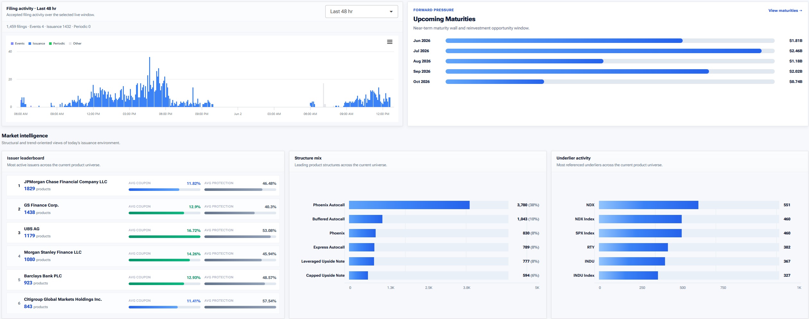Click the 1,459 filings summary line
This screenshot has height=319, width=809.
(48, 27)
